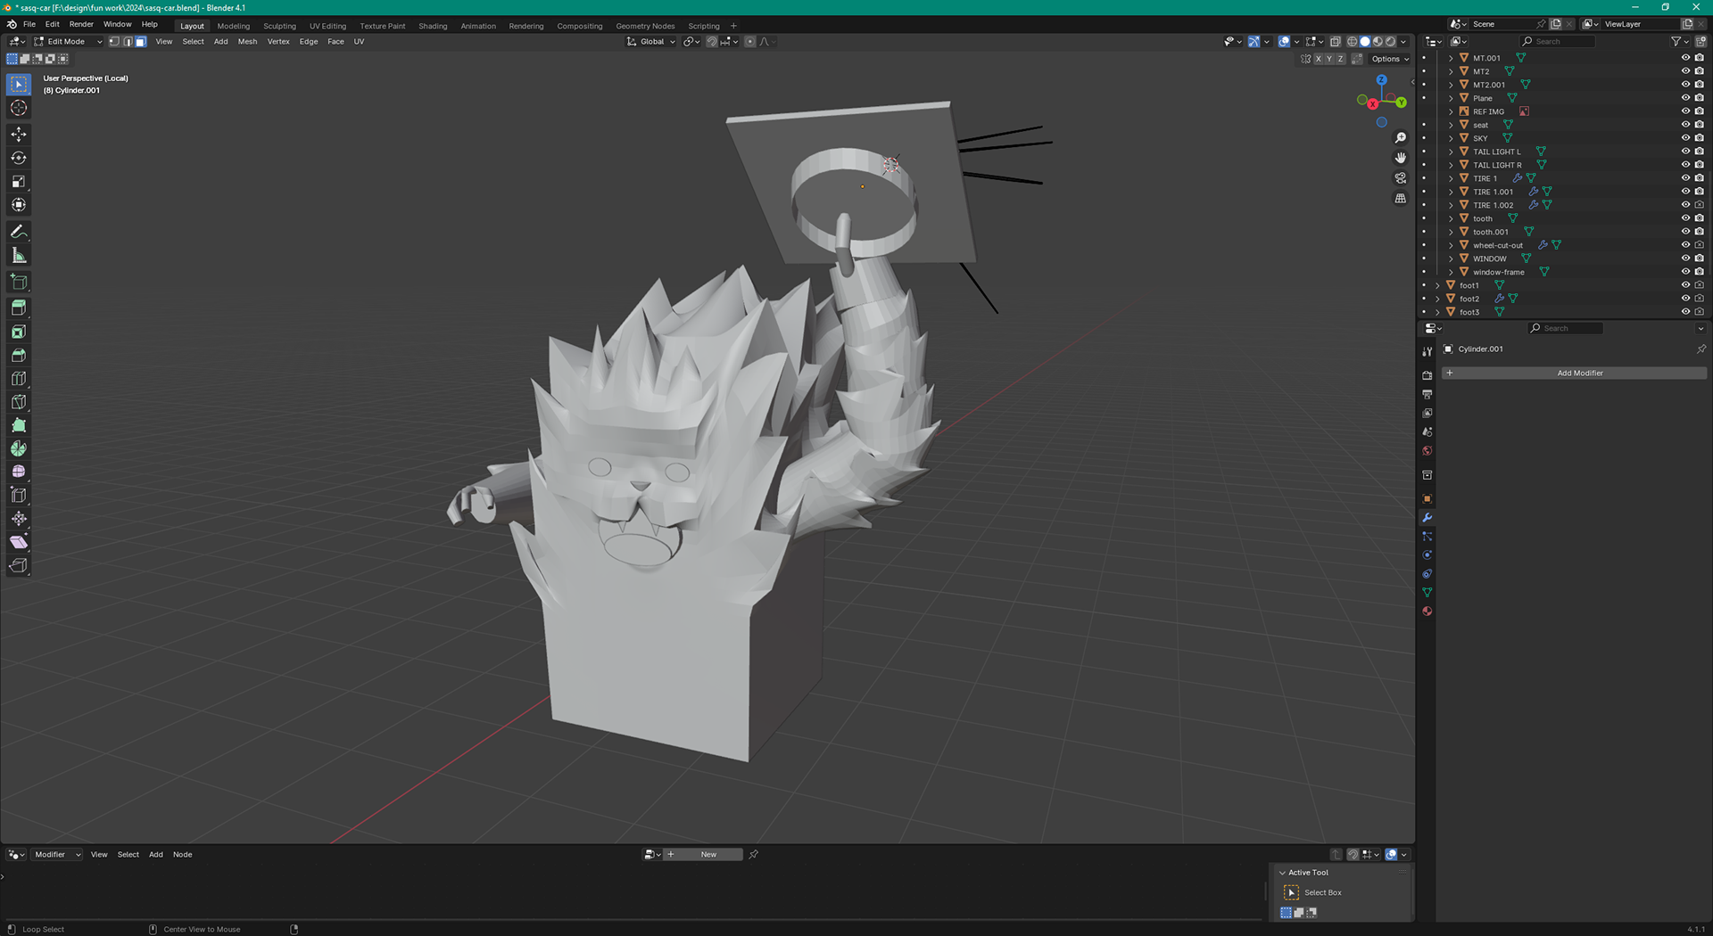Open the Object properties tab

click(1427, 498)
